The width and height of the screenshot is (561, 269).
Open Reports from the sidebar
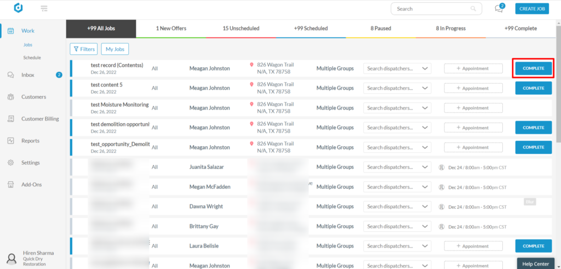coord(30,141)
